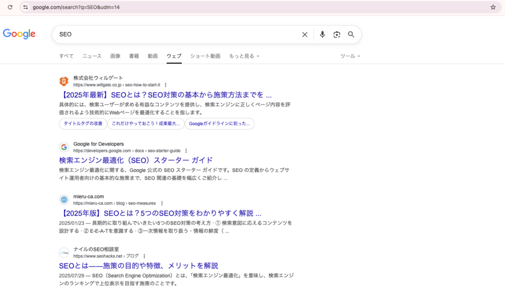Click the ナイルのSEO相談室 favicon
Image resolution: width=505 pixels, height=290 pixels.
(64, 253)
